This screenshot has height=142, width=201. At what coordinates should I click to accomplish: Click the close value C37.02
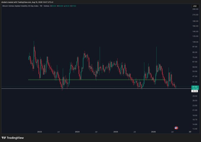point(73,6)
